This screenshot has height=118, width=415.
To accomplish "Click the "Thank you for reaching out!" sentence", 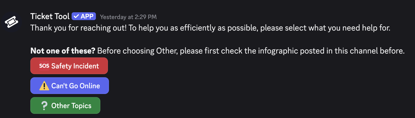I will [x=78, y=28].
